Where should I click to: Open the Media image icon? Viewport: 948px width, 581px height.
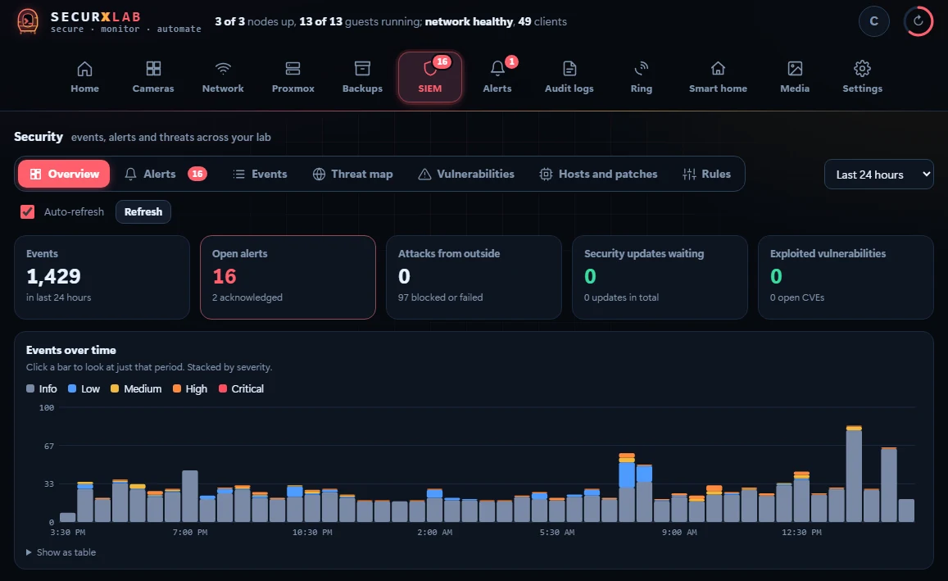[x=795, y=68]
